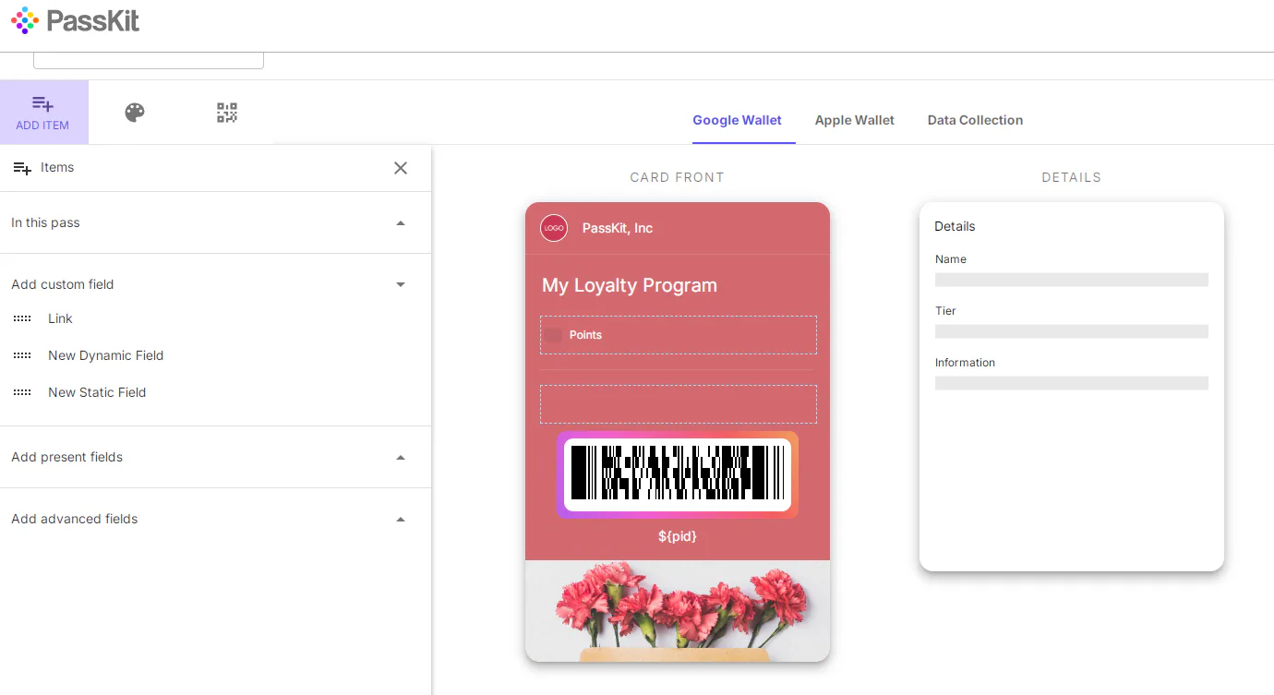Image resolution: width=1274 pixels, height=695 pixels.
Task: Switch to the Apple Wallet tab
Action: (855, 120)
